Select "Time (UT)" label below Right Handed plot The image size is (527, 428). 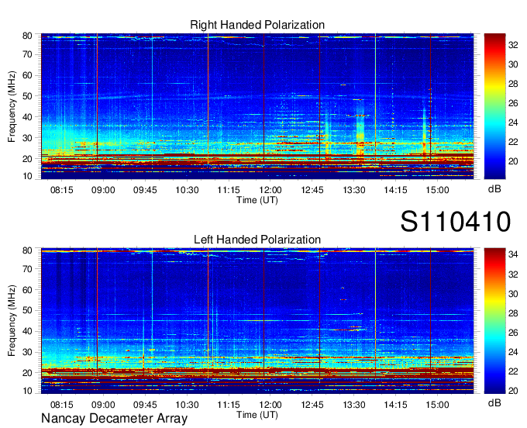(x=257, y=200)
